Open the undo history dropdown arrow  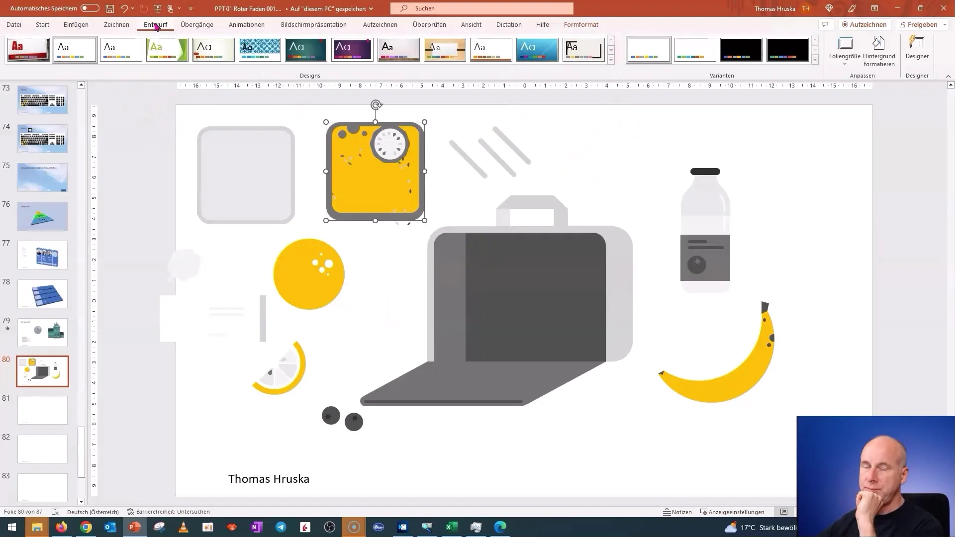coord(133,8)
